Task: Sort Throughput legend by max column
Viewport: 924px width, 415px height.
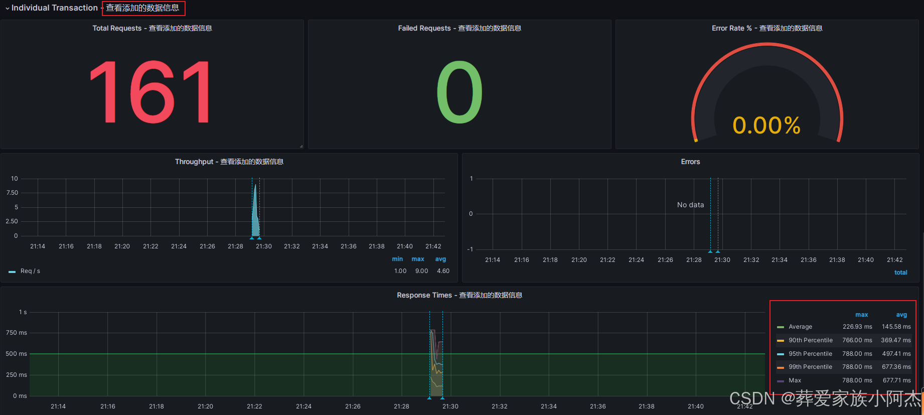Action: point(418,259)
